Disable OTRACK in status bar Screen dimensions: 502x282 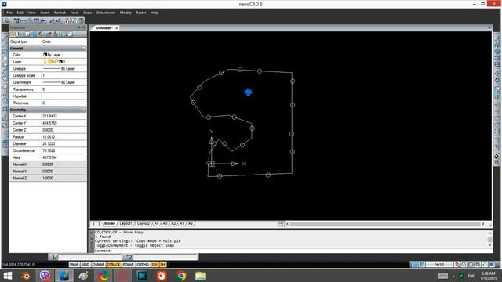pos(114,265)
